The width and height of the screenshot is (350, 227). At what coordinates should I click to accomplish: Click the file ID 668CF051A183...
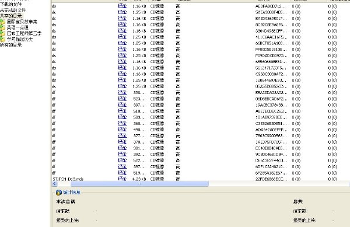point(271,43)
